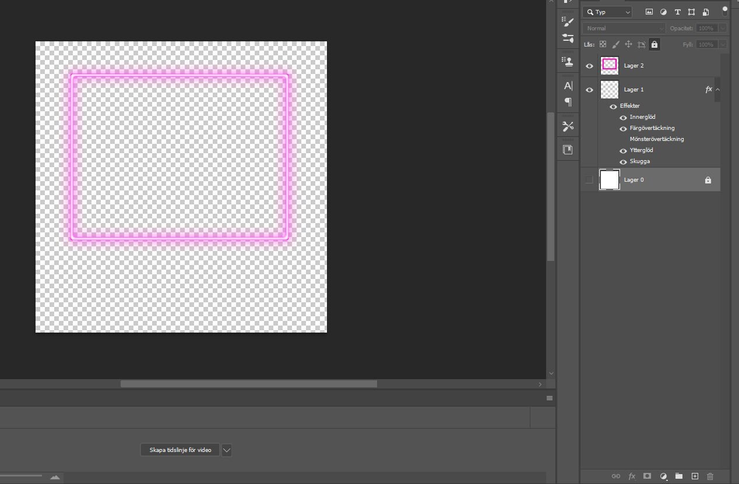Link the selected layers
The image size is (739, 484).
tap(616, 476)
